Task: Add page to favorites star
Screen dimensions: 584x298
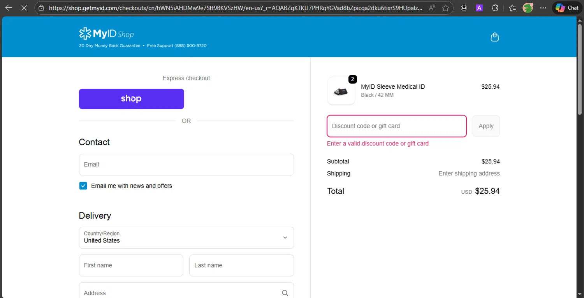Action: pos(445,8)
